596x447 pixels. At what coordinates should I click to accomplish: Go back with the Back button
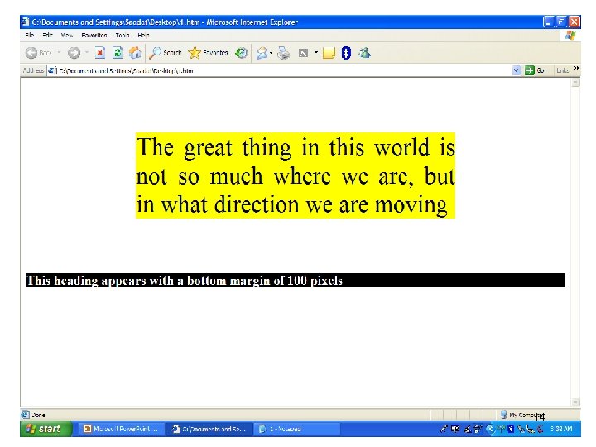point(38,53)
